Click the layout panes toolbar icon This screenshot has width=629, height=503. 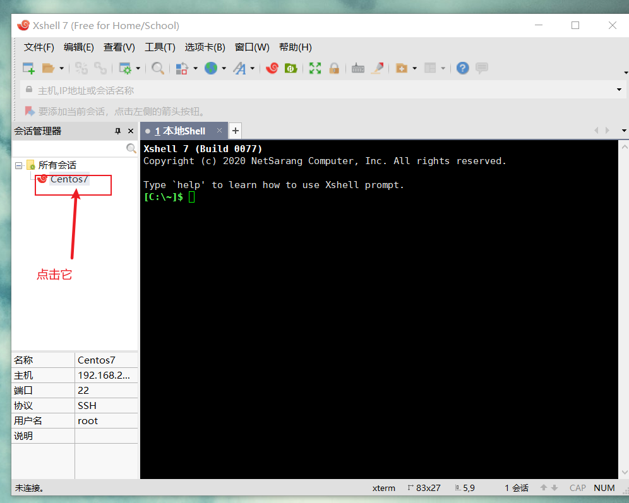coord(430,68)
